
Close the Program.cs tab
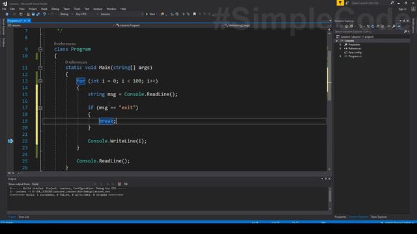coord(29,20)
